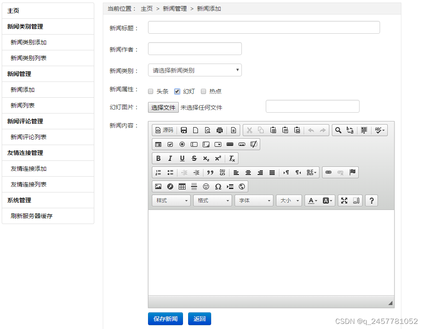The height and width of the screenshot is (329, 424).
Task: Check the 热点 checkbox
Action: (203, 91)
